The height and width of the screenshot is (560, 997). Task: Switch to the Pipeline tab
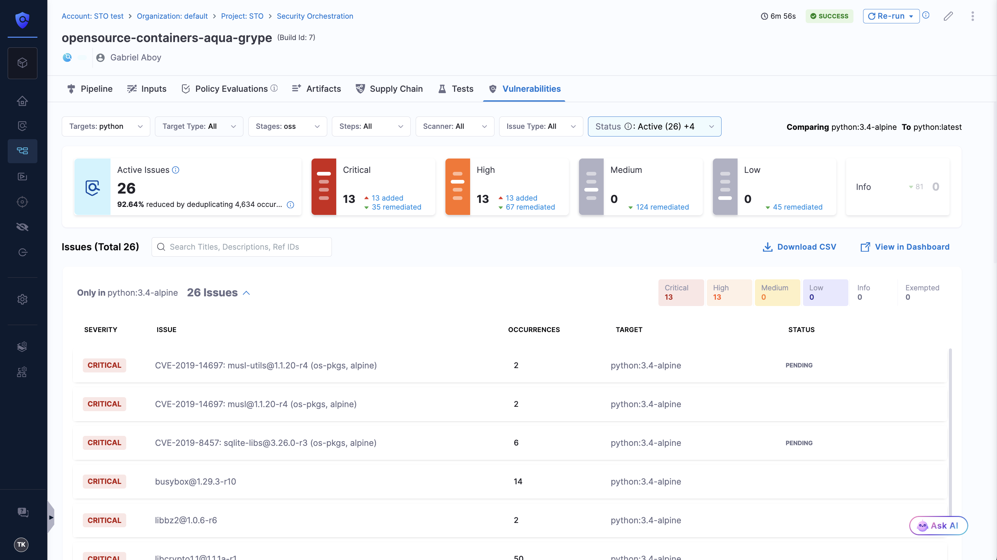point(90,89)
